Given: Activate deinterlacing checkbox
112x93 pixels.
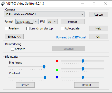Looking at the screenshot, I should pos(12,49).
